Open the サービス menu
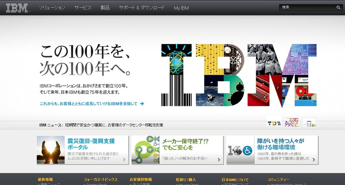Viewport: 345px width, 185px height. (83, 8)
